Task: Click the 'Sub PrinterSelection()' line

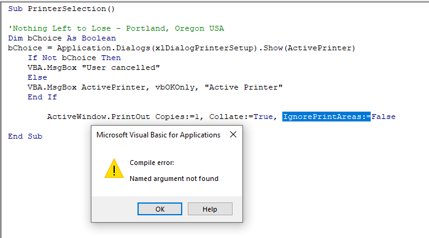Action: pyautogui.click(x=61, y=9)
